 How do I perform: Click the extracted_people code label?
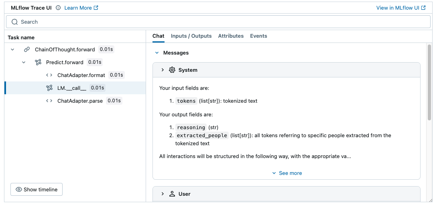[202, 136]
